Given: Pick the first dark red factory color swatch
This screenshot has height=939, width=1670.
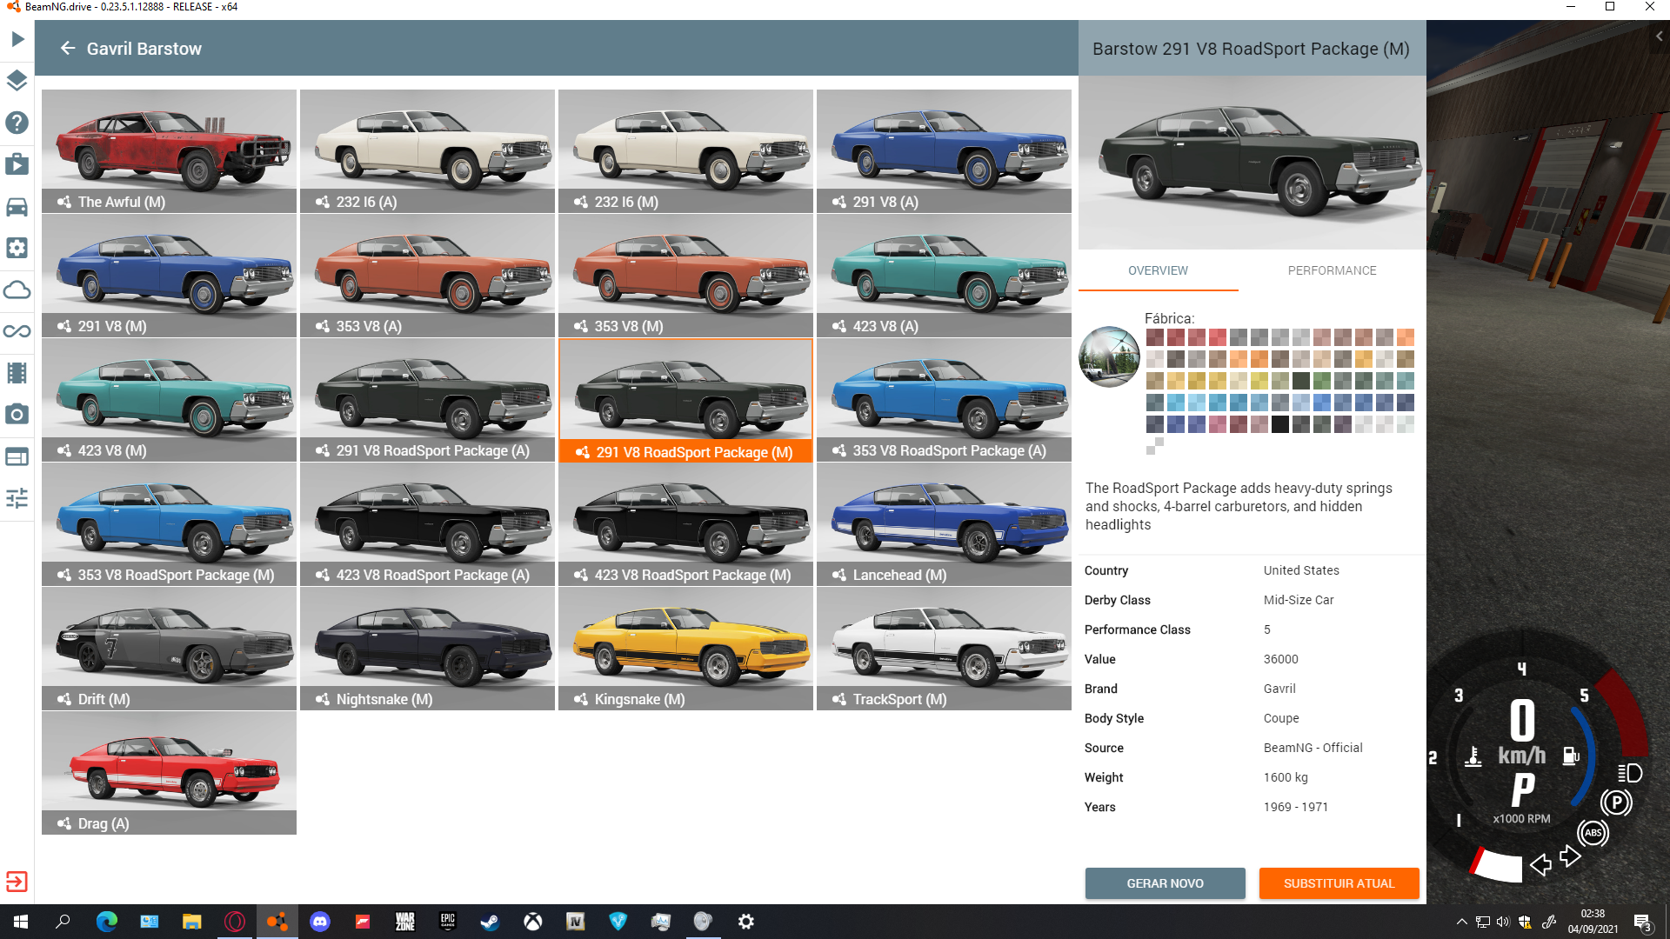Looking at the screenshot, I should point(1155,337).
